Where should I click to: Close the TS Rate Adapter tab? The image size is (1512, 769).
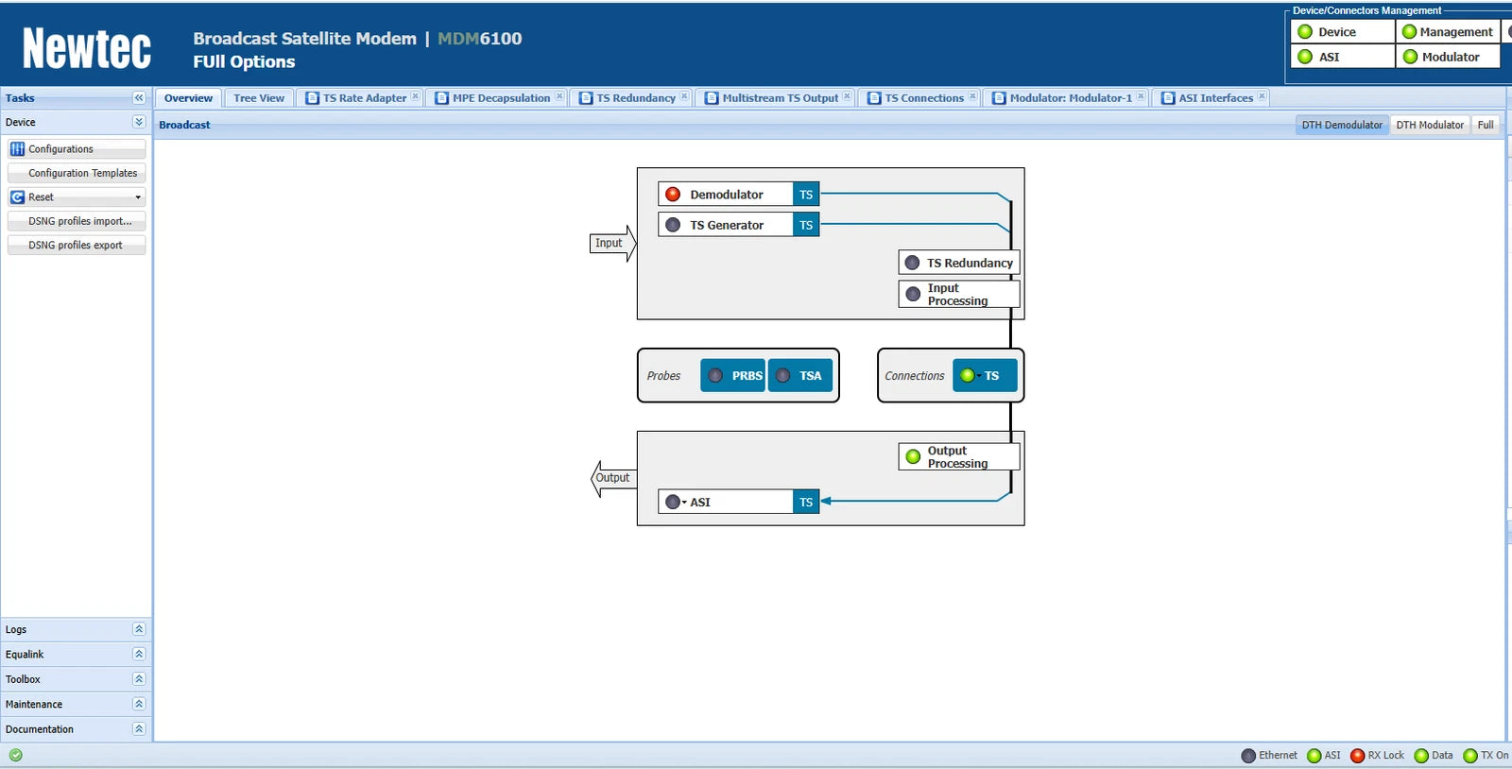(415, 96)
